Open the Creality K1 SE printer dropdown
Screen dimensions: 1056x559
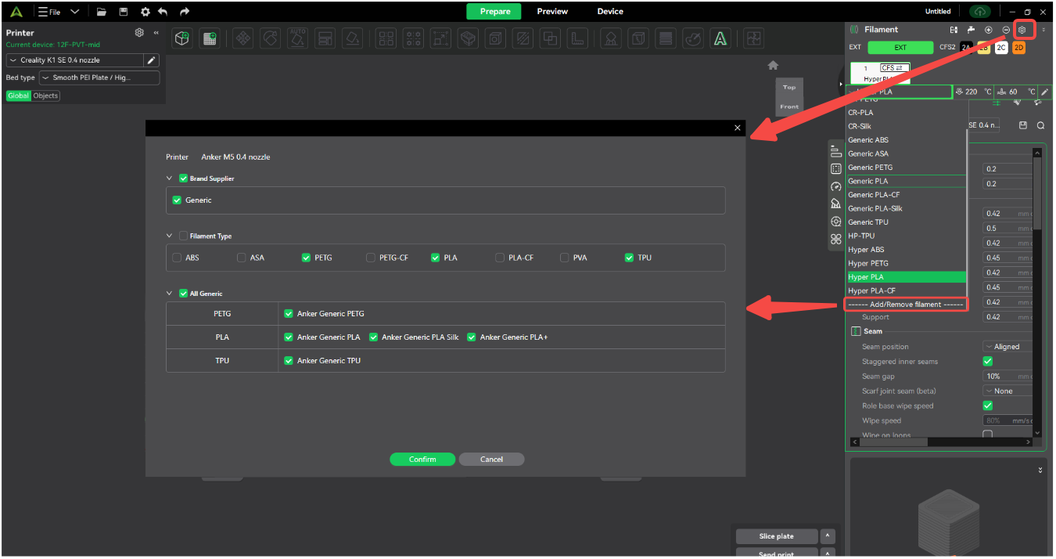(x=75, y=60)
